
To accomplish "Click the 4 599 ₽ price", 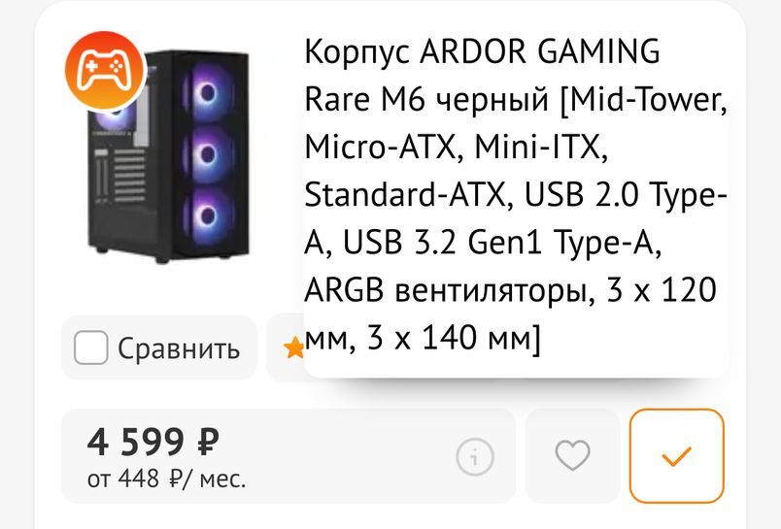I will tap(153, 442).
